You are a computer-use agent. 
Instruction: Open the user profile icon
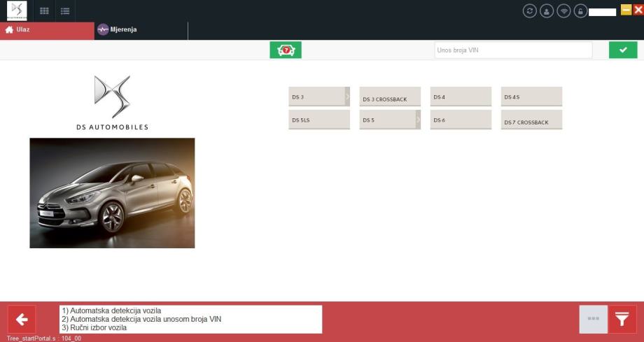pyautogui.click(x=547, y=10)
